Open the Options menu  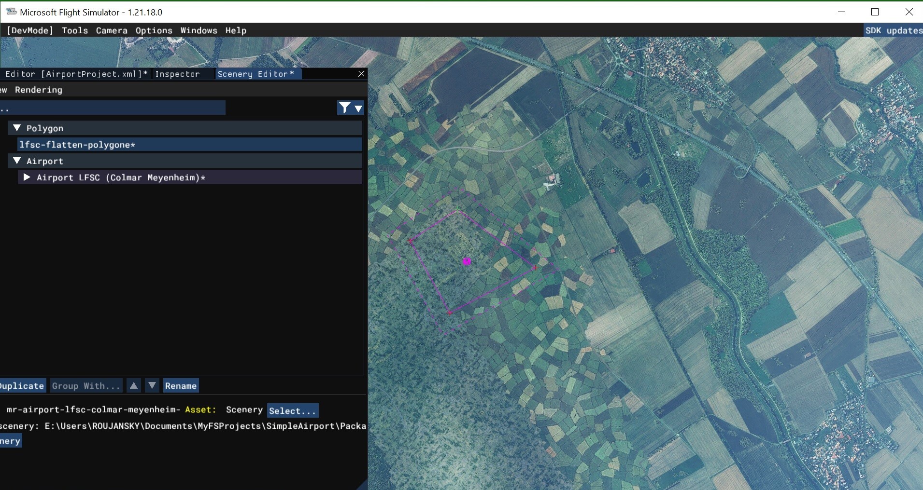pos(154,30)
